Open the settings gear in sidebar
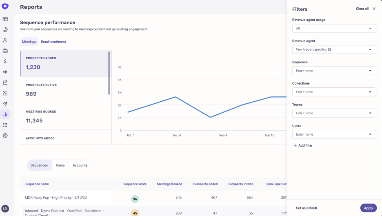This screenshot has height=216, width=382. 5,136
